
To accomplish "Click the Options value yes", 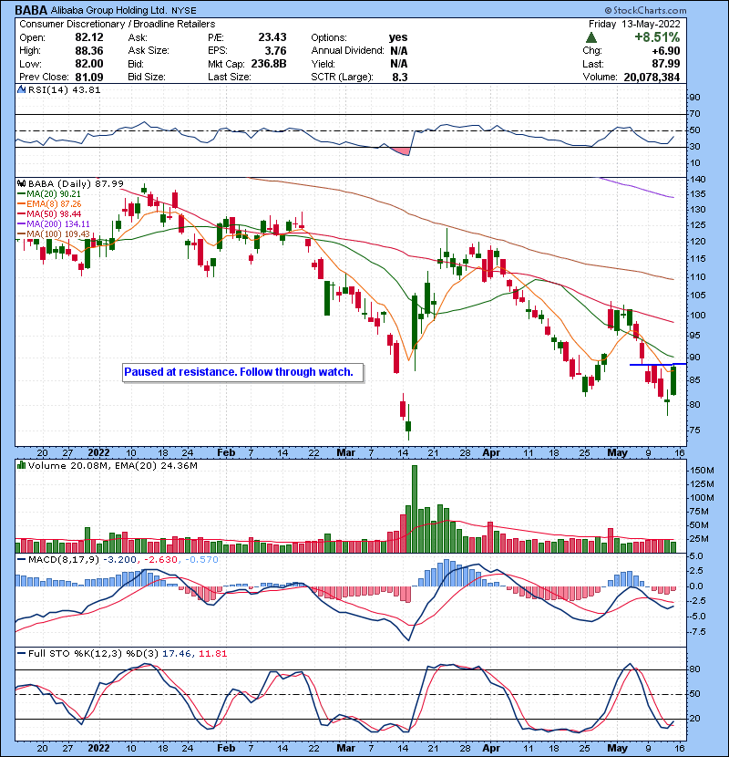I will (398, 37).
